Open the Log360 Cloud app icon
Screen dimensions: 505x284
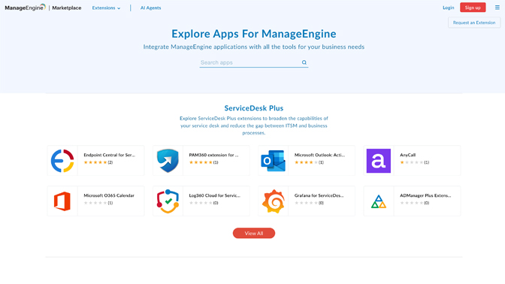tap(168, 201)
